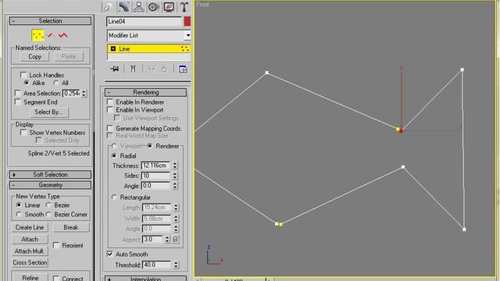This screenshot has height=281, width=500.
Task: Click the Area Selection spinner arrows
Action: 84,94
